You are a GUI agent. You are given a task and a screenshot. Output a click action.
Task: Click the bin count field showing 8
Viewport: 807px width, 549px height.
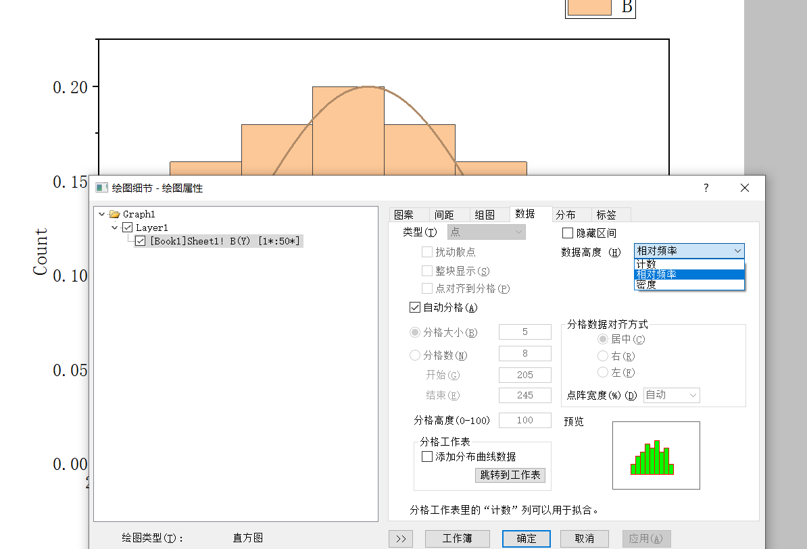[x=525, y=354]
